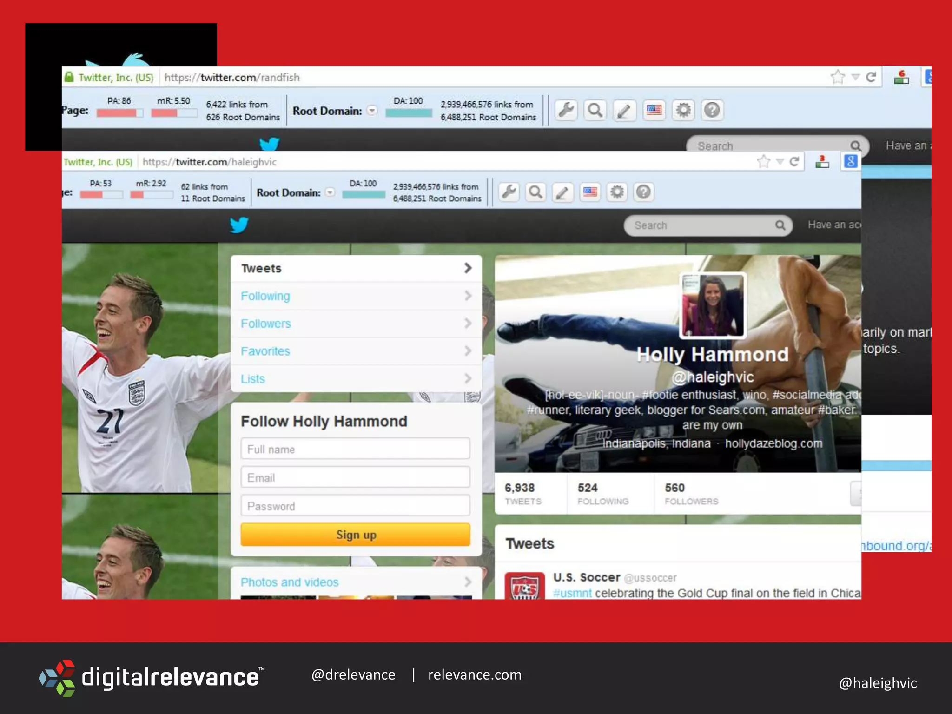952x714 pixels.
Task: Bookmark the randfish page with the star
Action: pyautogui.click(x=838, y=77)
